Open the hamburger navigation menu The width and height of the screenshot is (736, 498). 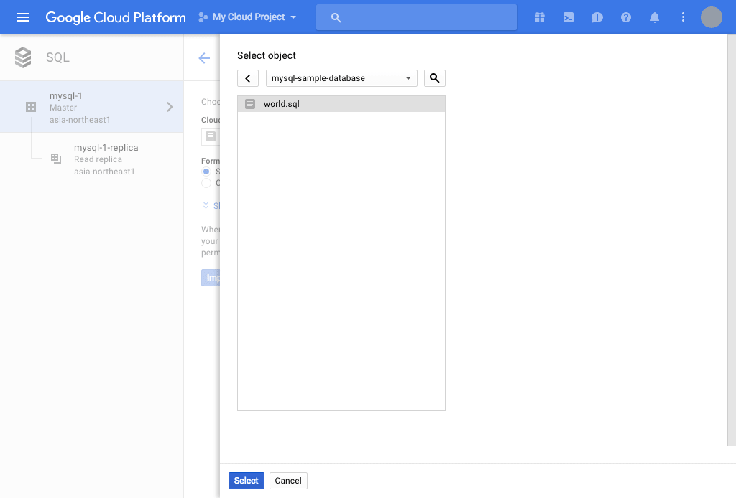point(22,17)
